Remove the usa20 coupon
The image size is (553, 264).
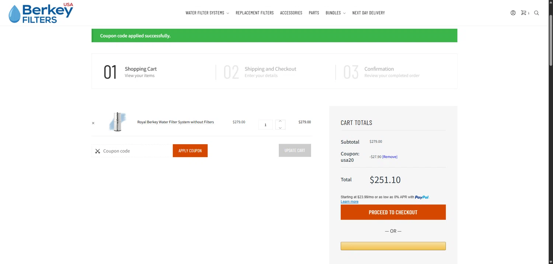(x=390, y=157)
